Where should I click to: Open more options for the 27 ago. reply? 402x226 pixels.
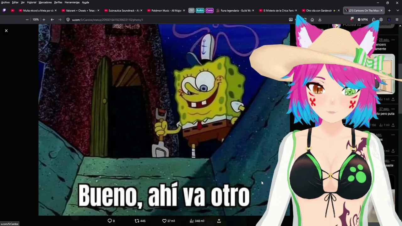pos(393,109)
